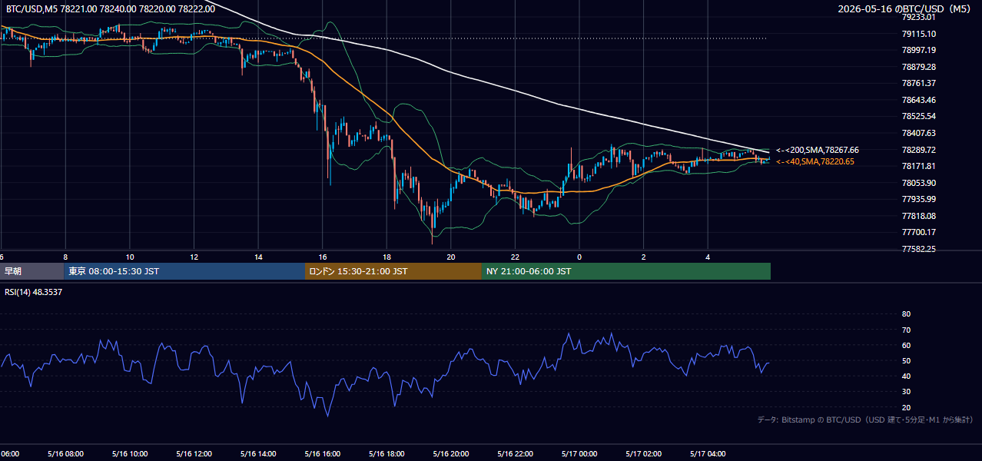Select the 早朝 session bar
Image resolution: width=982 pixels, height=461 pixels.
point(32,271)
